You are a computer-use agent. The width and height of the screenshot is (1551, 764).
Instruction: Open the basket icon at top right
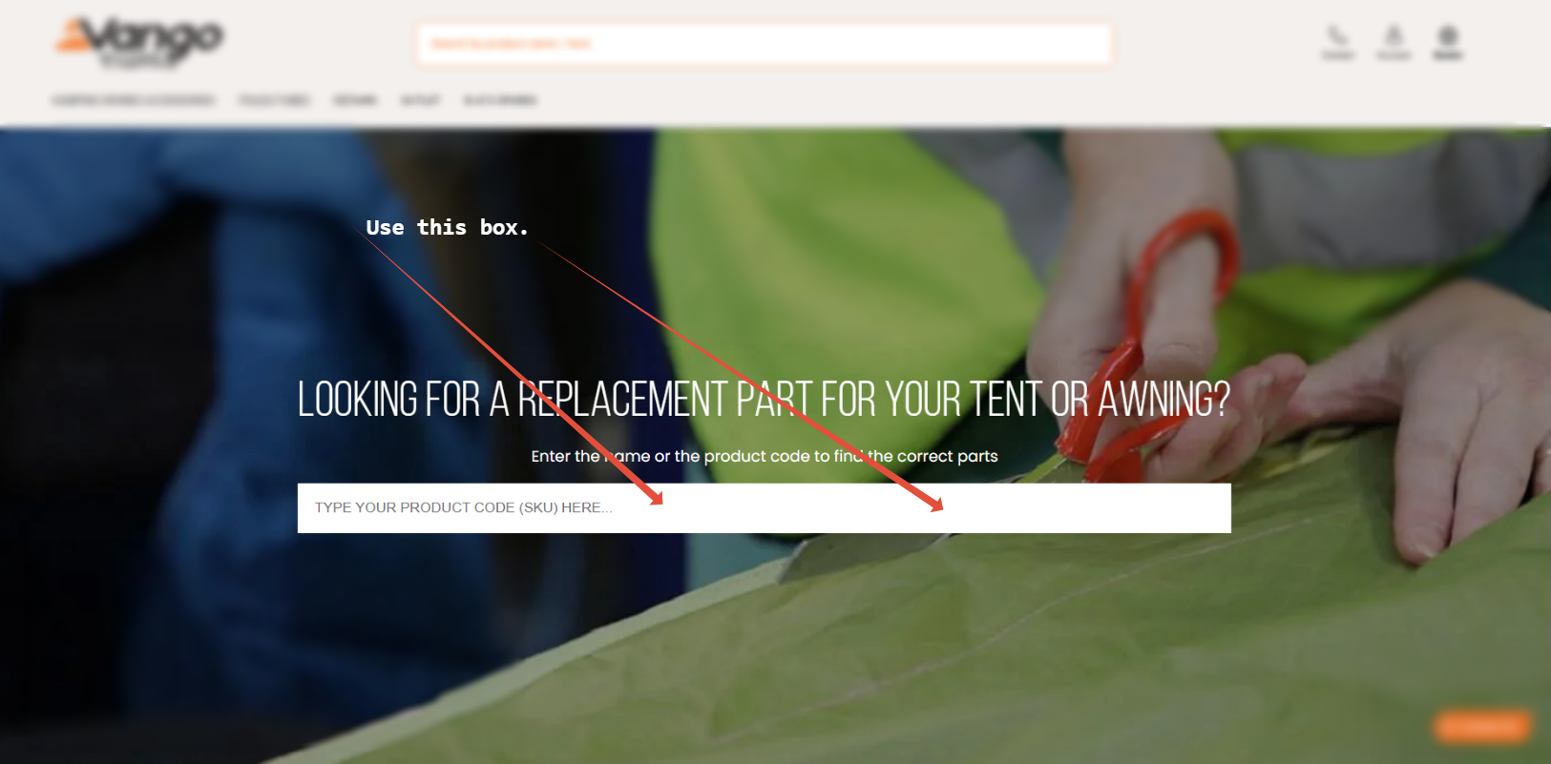[x=1448, y=42]
